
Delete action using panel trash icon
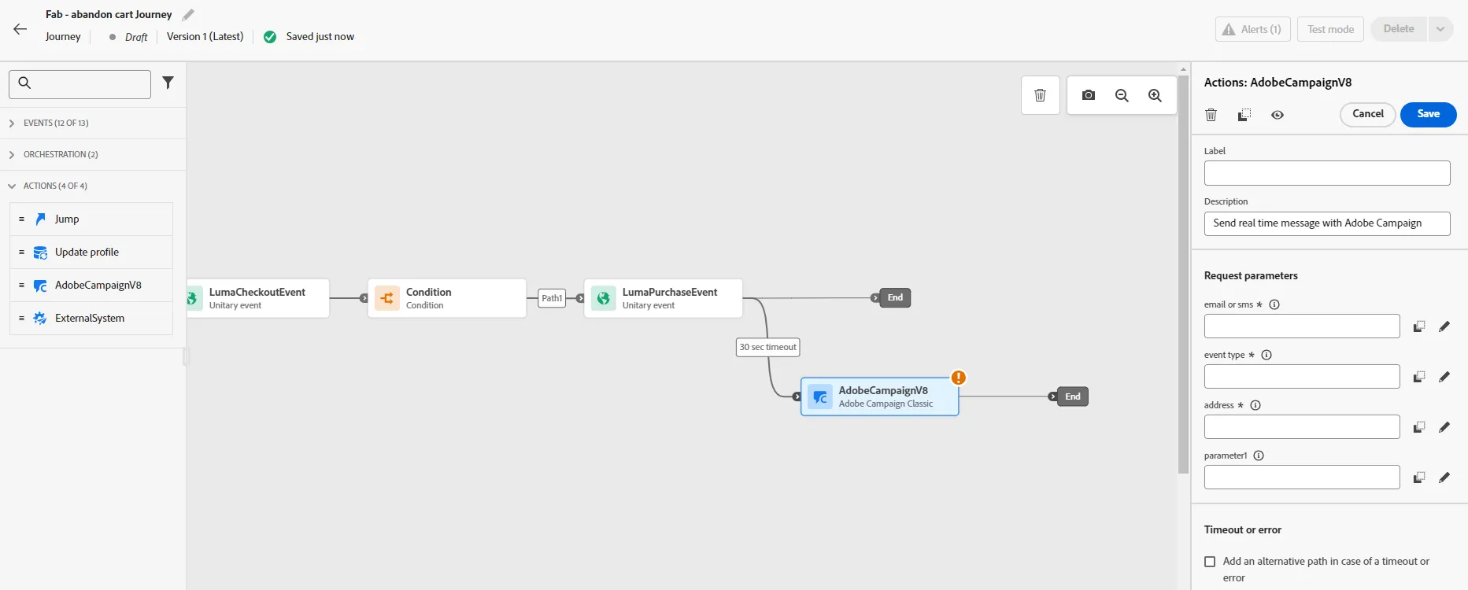(x=1211, y=115)
